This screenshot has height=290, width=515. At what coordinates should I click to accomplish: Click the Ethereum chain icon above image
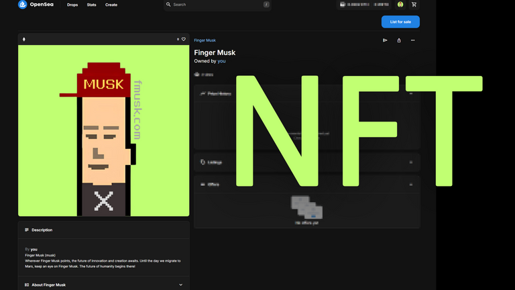[25, 39]
